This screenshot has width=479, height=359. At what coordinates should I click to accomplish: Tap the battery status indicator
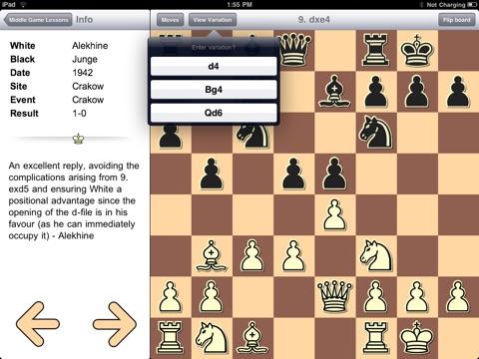click(x=472, y=5)
